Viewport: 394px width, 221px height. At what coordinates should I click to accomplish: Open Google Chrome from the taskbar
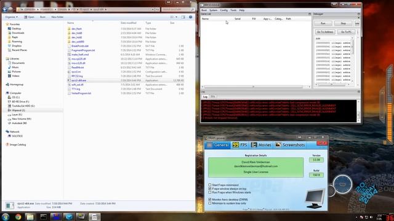coord(18,217)
